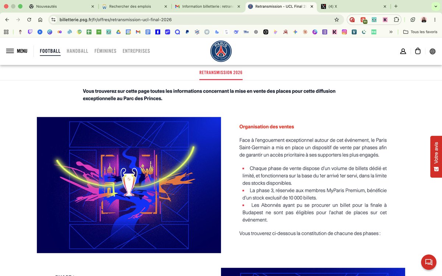Click the MyParis Premium phase 3 bullet
Screen dimensions: 442x276
[x=315, y=194]
